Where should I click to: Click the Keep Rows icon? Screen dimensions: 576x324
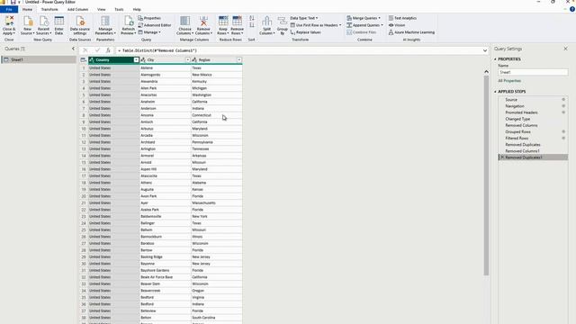223,21
